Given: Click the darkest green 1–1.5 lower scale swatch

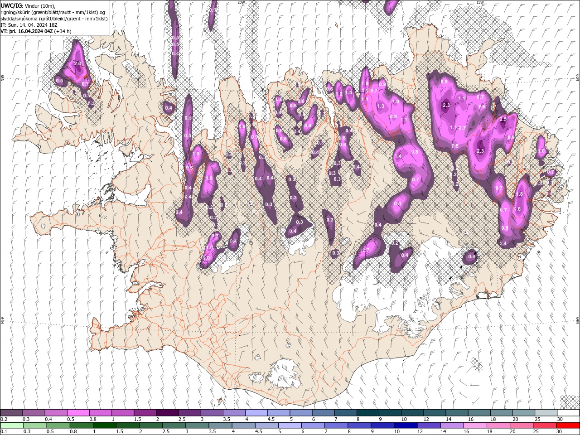Looking at the screenshot, I should click(x=105, y=425).
